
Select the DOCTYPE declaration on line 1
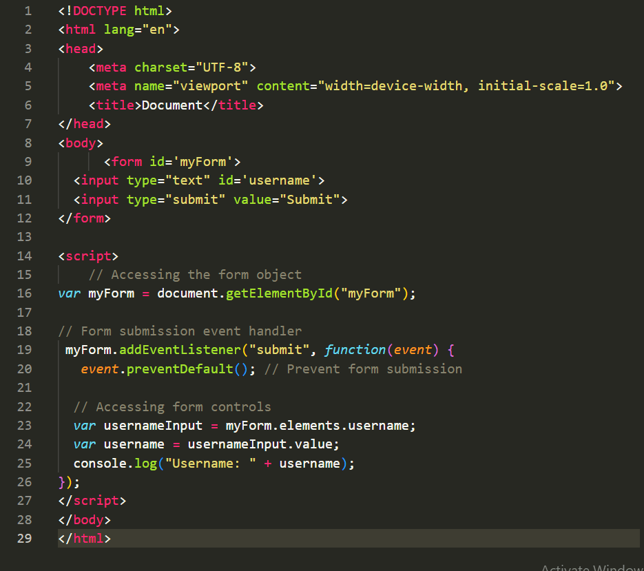pyautogui.click(x=112, y=10)
